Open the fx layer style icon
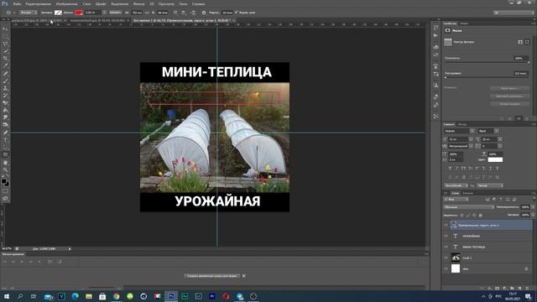The height and width of the screenshot is (302, 537). [490, 289]
